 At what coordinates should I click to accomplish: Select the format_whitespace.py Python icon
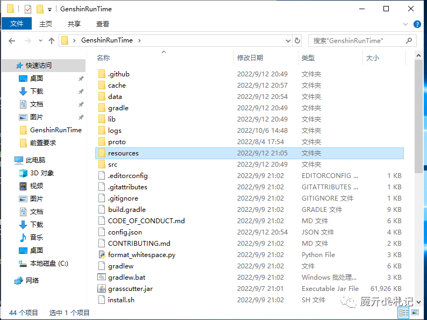(x=102, y=254)
